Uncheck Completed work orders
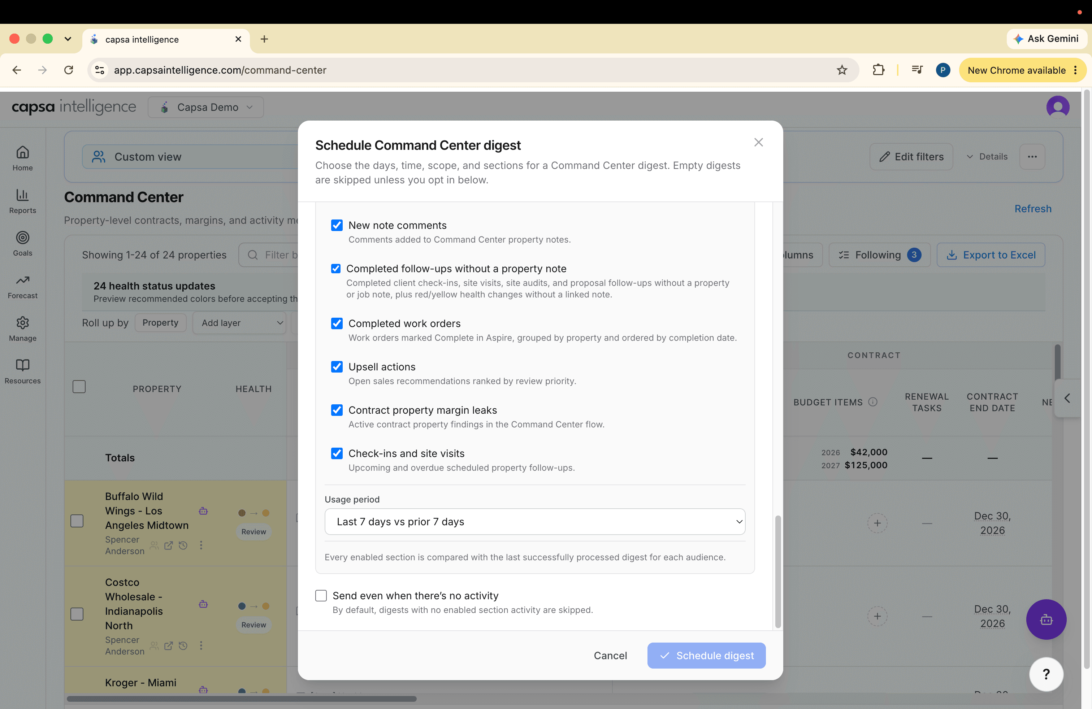Viewport: 1092px width, 709px height. click(x=337, y=324)
